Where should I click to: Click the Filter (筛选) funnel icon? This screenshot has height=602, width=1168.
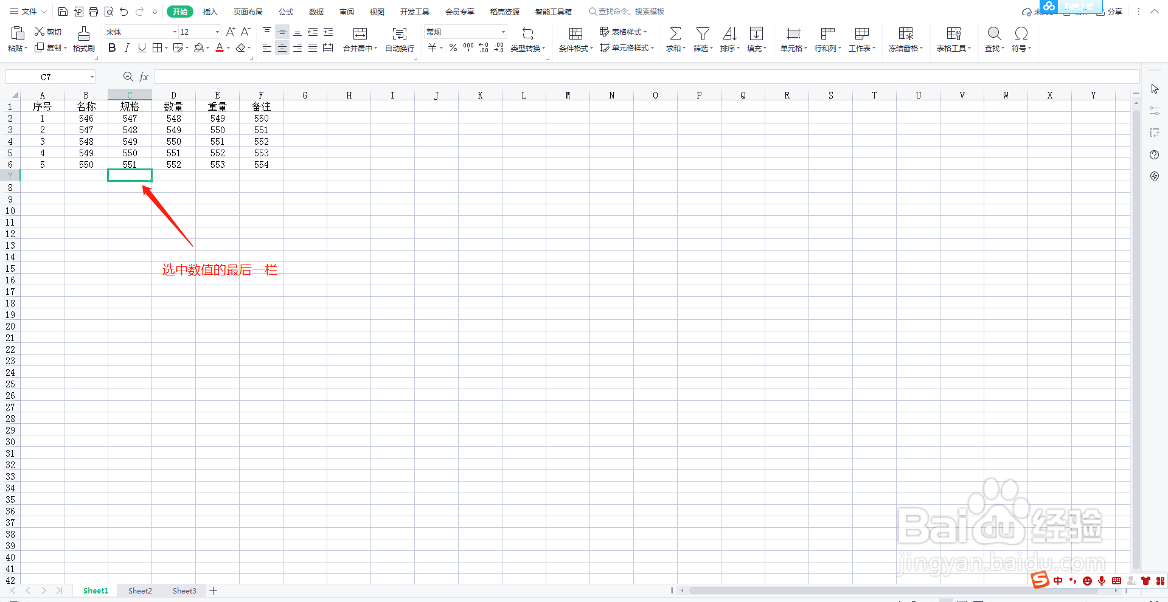coord(703,33)
